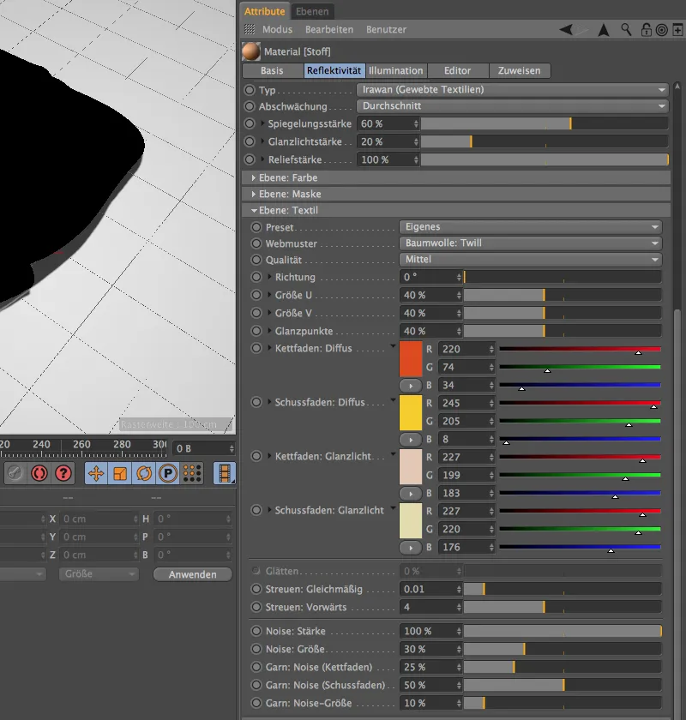Click the play arrow button under Kettfaden: Glanzlicht swatch
This screenshot has height=720, width=686.
pyautogui.click(x=411, y=494)
